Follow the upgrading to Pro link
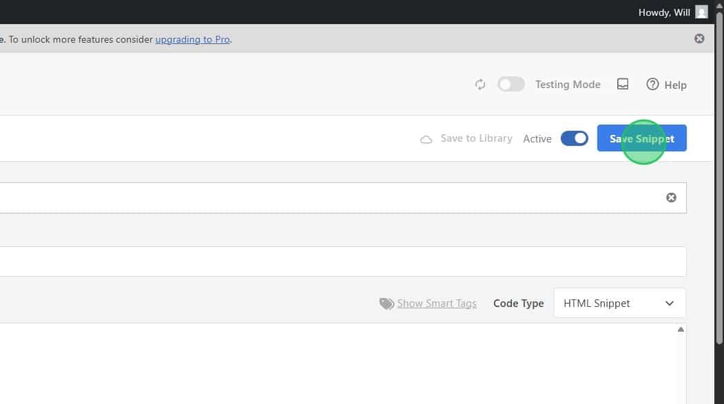This screenshot has height=404, width=724. 192,39
